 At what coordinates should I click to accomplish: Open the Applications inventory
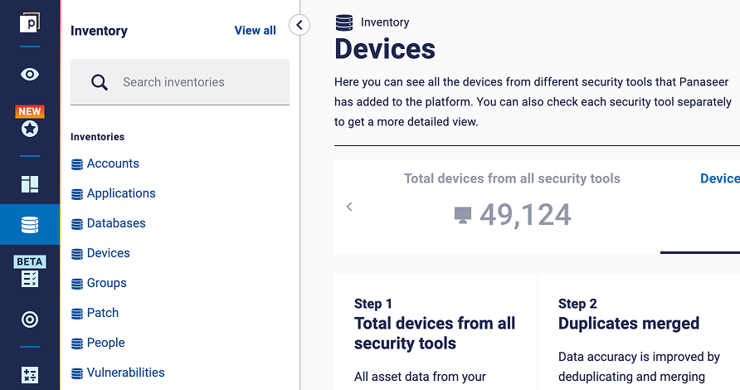[x=114, y=193]
